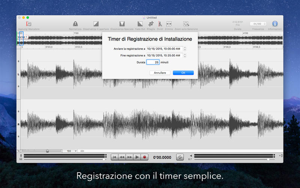Click the input clipping warning icon

click(21, 156)
